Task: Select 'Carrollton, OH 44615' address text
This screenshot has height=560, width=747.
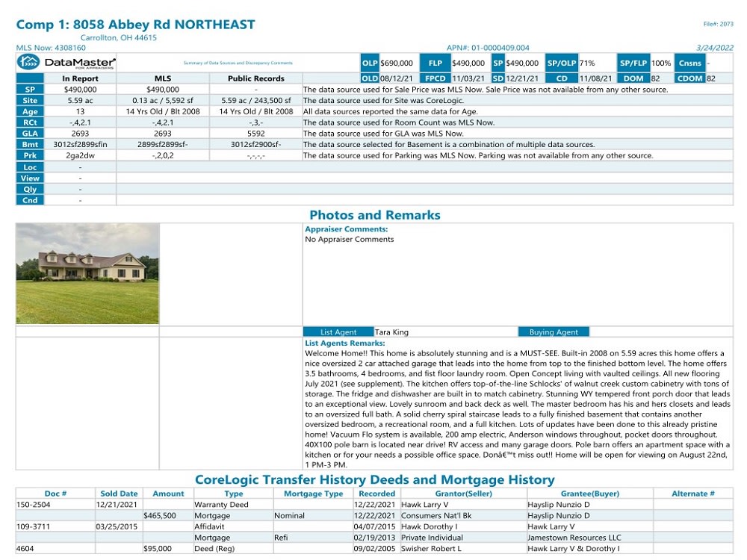Action: [x=119, y=37]
